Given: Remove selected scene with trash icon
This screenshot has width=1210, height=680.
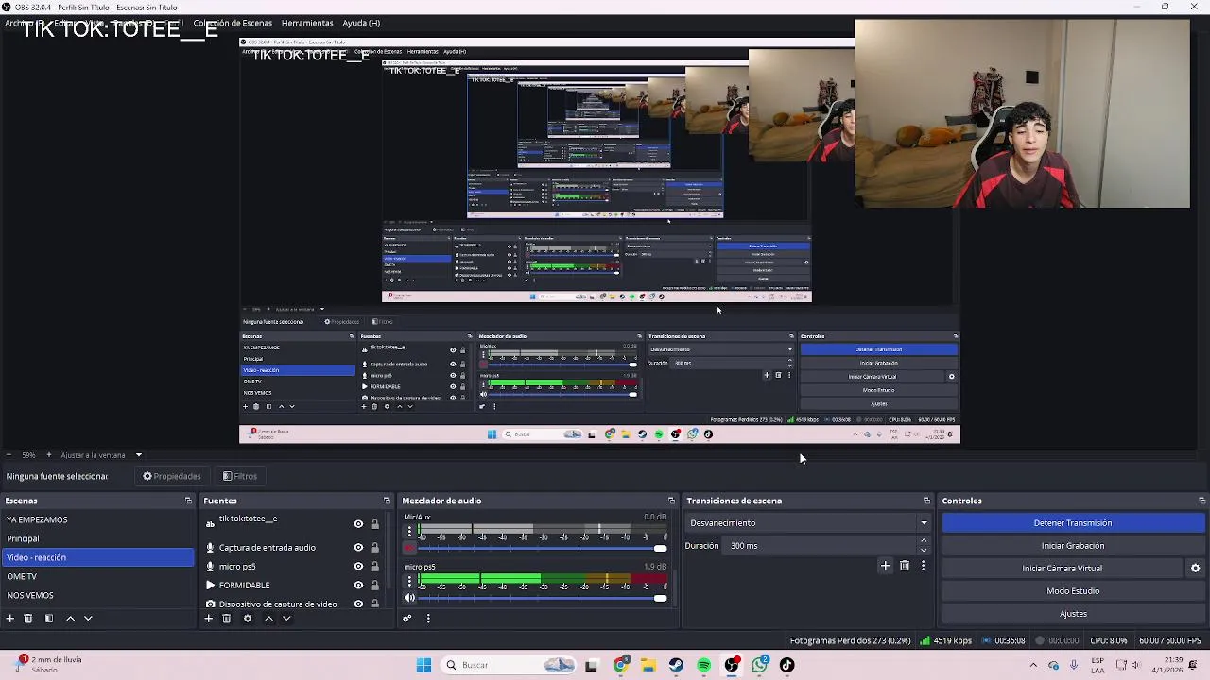Looking at the screenshot, I should coord(28,619).
